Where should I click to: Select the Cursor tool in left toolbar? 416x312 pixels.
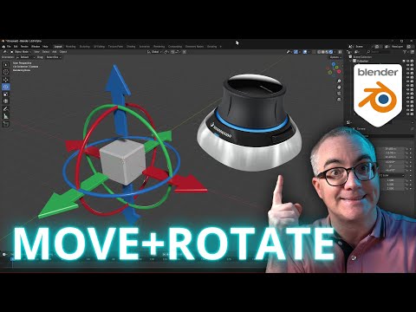(x=6, y=72)
